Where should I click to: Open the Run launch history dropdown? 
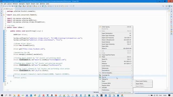18,6
